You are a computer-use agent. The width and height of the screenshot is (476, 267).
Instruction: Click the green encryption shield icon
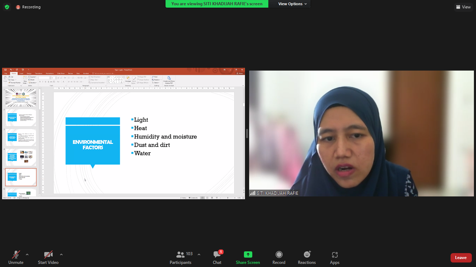pyautogui.click(x=7, y=7)
